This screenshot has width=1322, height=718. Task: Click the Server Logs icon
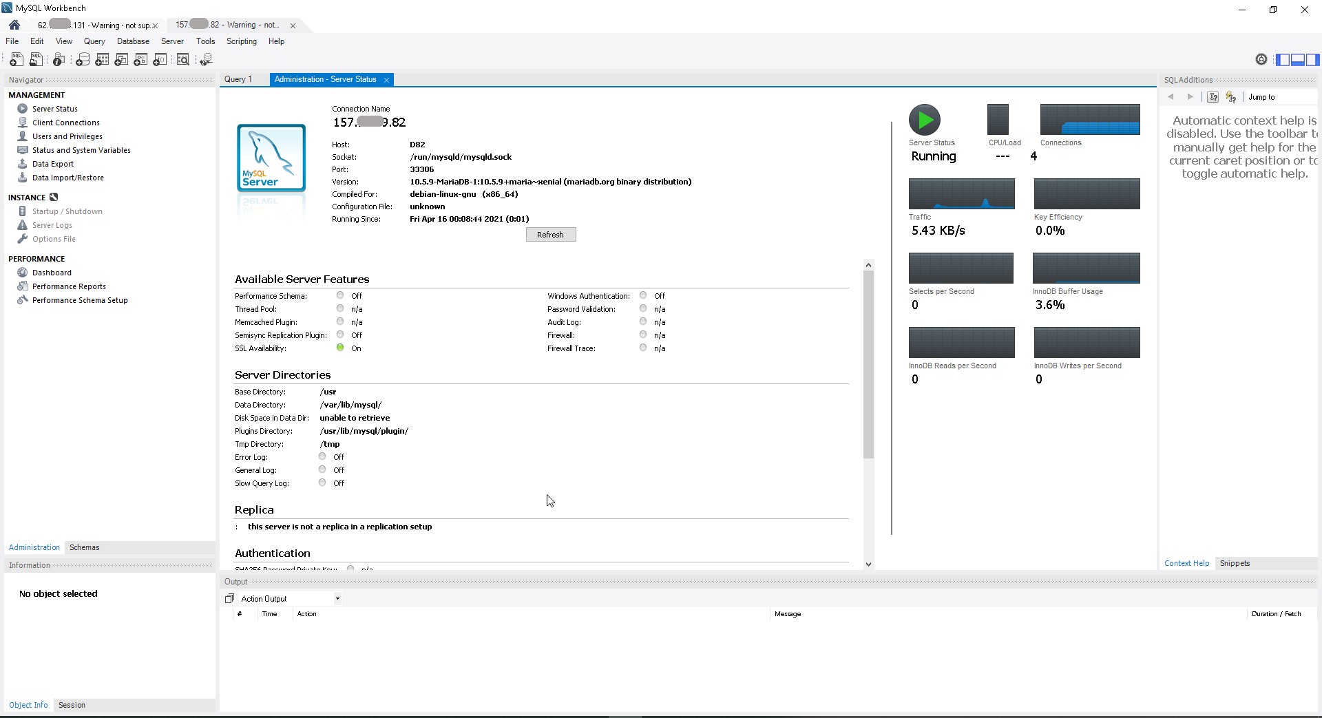(x=23, y=225)
